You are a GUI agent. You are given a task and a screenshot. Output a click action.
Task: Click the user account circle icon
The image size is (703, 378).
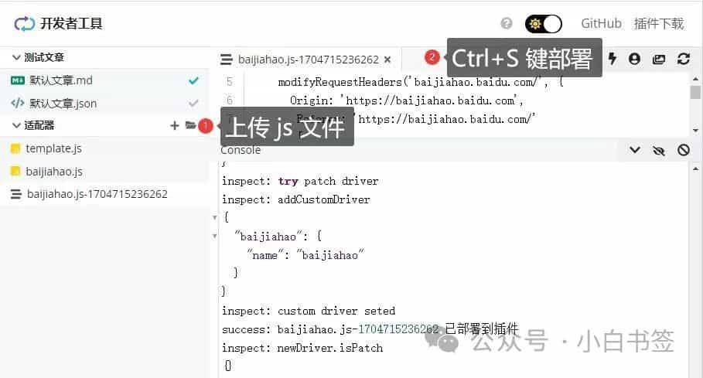tap(634, 59)
